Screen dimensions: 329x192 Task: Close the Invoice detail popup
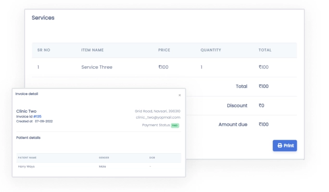coord(179,95)
